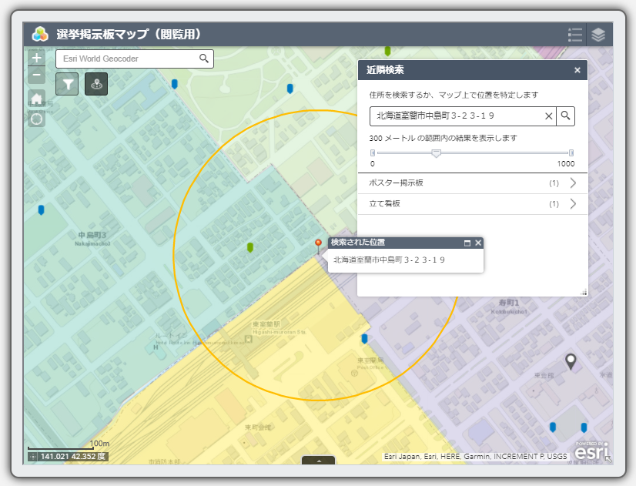636x486 pixels.
Task: Close the 近隣検索 panel
Action: pos(577,70)
